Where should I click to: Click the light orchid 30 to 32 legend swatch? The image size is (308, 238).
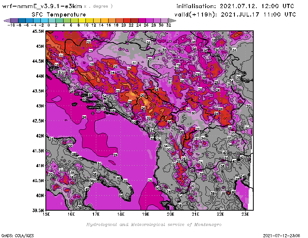[164, 20]
